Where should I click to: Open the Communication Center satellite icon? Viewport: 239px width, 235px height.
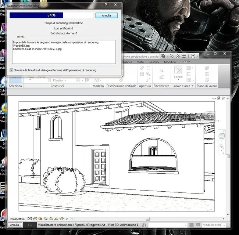pyautogui.click(x=178, y=56)
